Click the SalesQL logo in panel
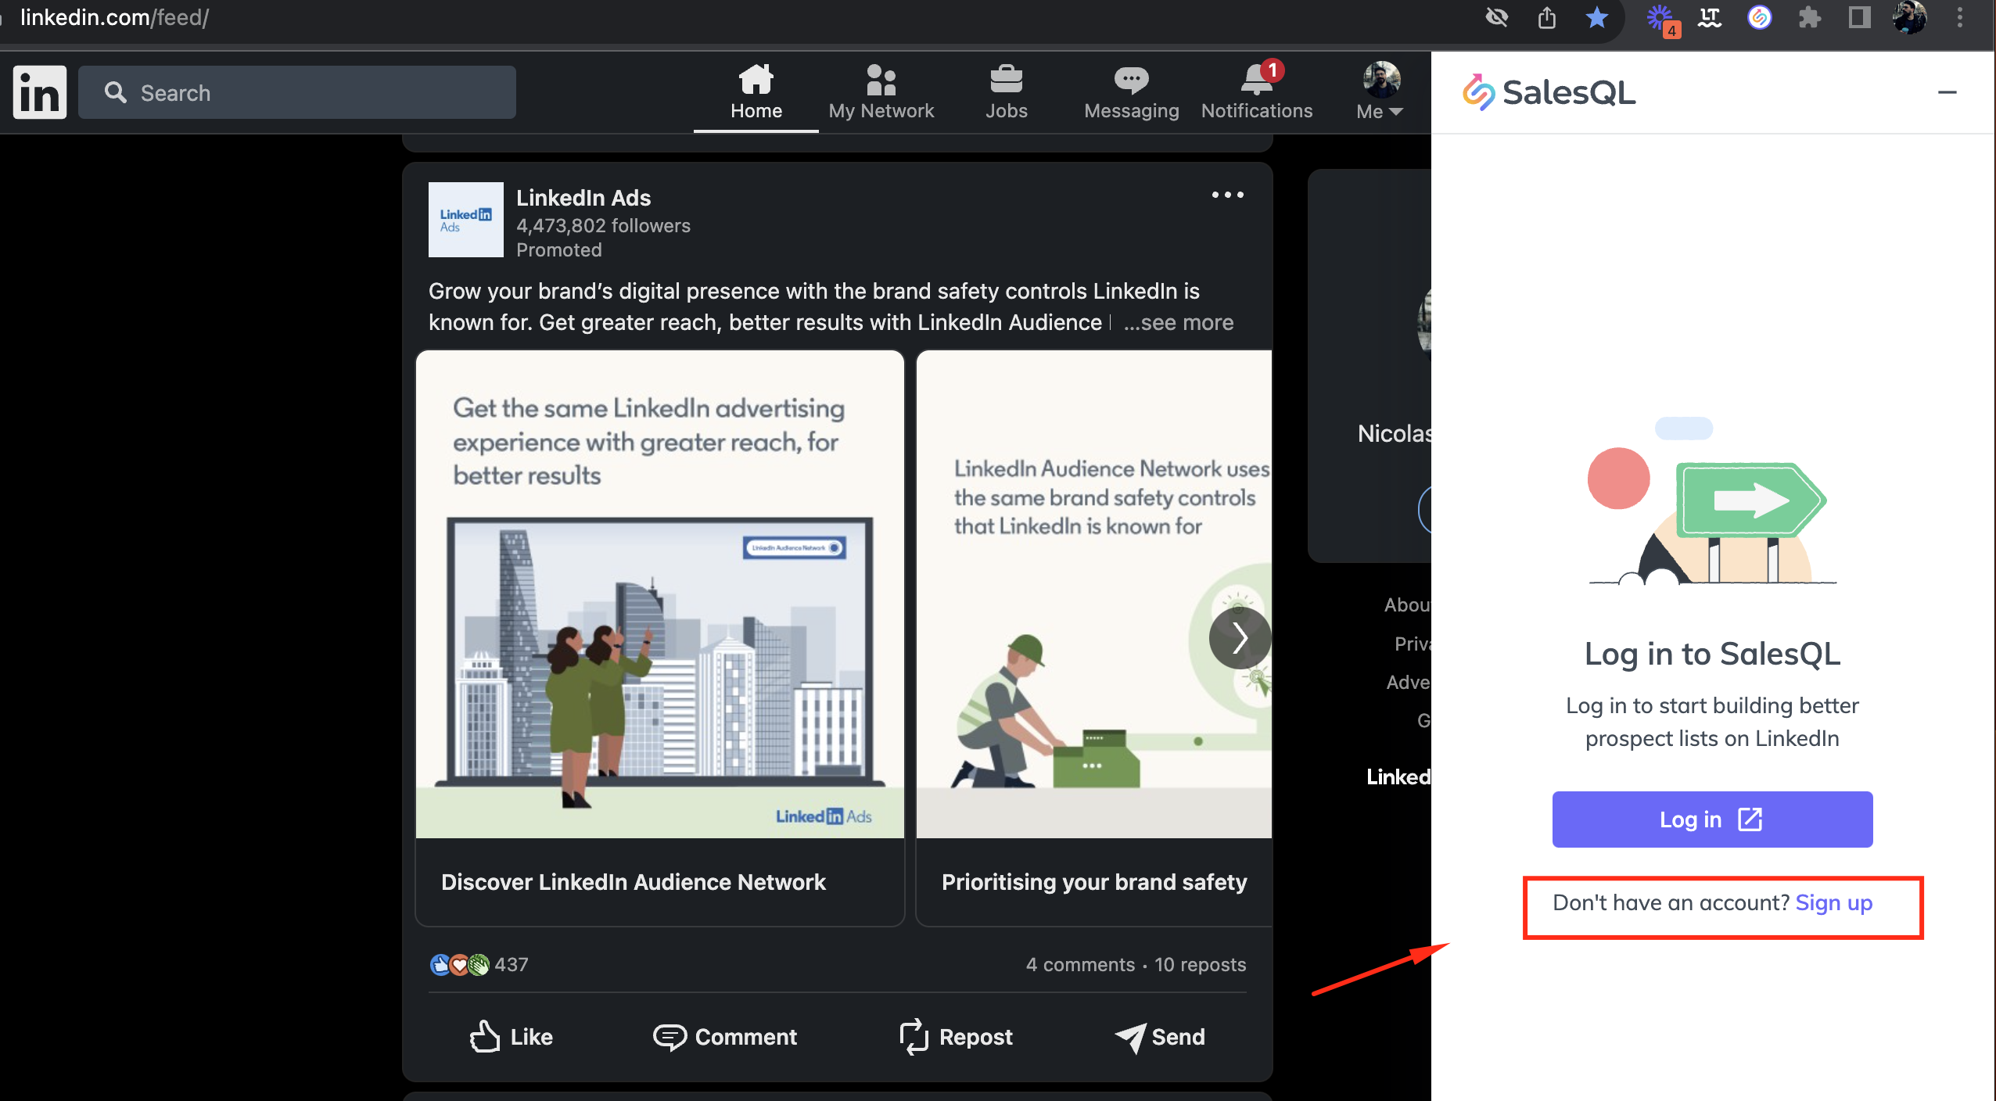This screenshot has height=1101, width=1996. tap(1549, 92)
